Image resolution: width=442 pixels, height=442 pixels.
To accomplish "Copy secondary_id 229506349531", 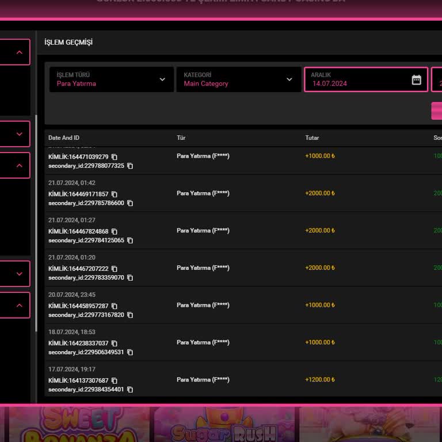I will [130, 352].
